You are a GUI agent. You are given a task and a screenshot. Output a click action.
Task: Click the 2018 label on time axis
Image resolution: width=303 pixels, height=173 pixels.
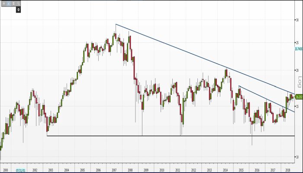click(x=288, y=170)
